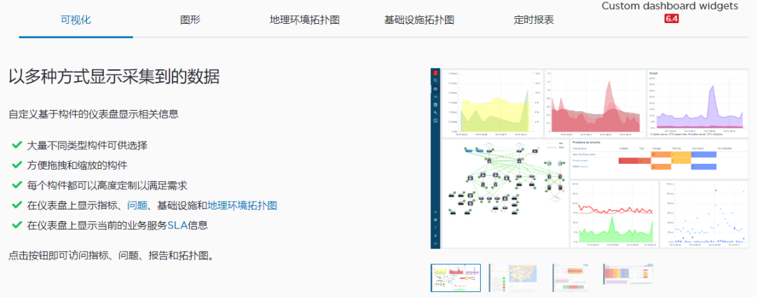
Task: Click the green check beside 每个构件都可以高度定制以满足需求
Action: (x=17, y=185)
